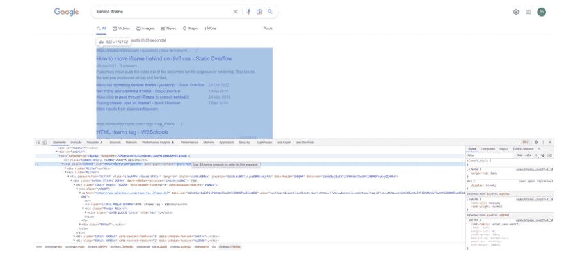573x254 pixels.
Task: Click the Tools button under search bar
Action: [268, 28]
